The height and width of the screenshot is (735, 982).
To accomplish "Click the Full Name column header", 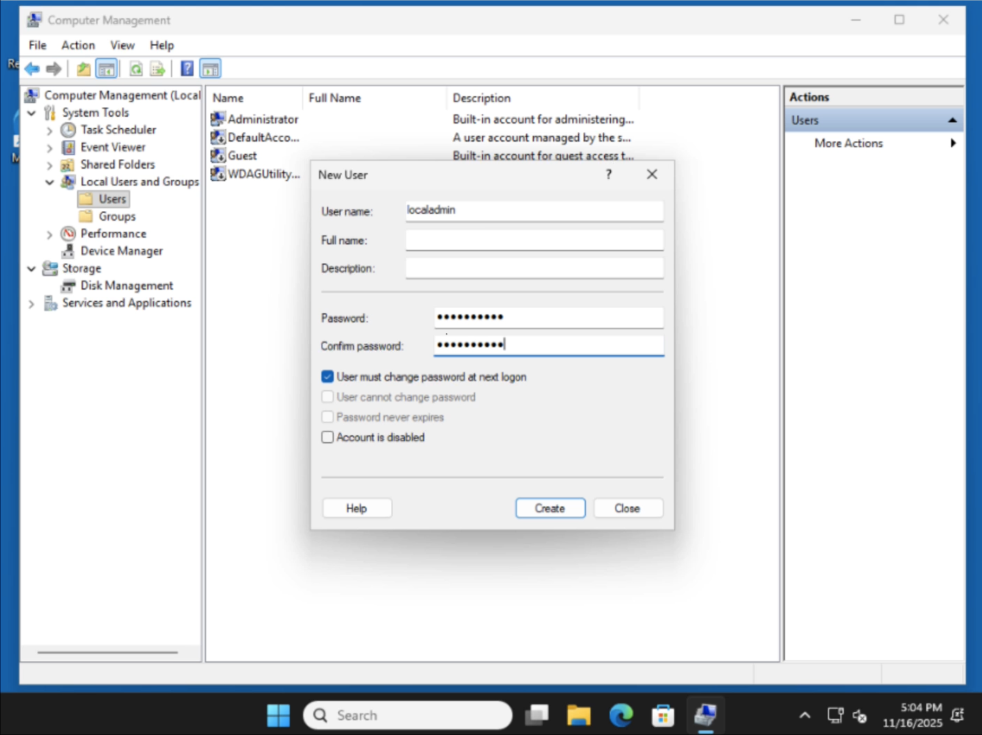I will (x=374, y=98).
